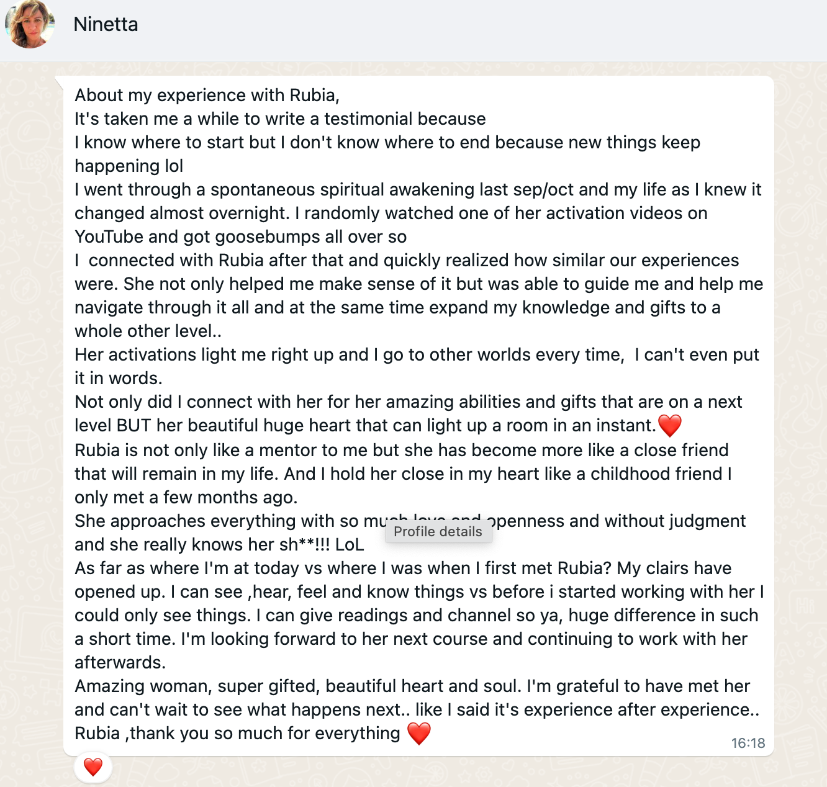Click the "Profile details" tooltip

[x=438, y=532]
